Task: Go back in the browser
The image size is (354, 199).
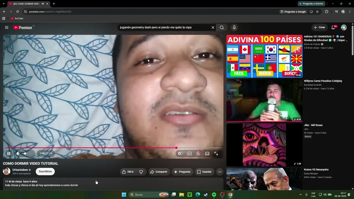Action: tap(4, 12)
